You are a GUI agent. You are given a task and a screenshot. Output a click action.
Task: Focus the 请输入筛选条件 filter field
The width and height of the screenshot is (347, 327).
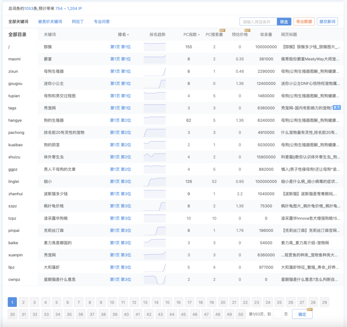click(258, 22)
